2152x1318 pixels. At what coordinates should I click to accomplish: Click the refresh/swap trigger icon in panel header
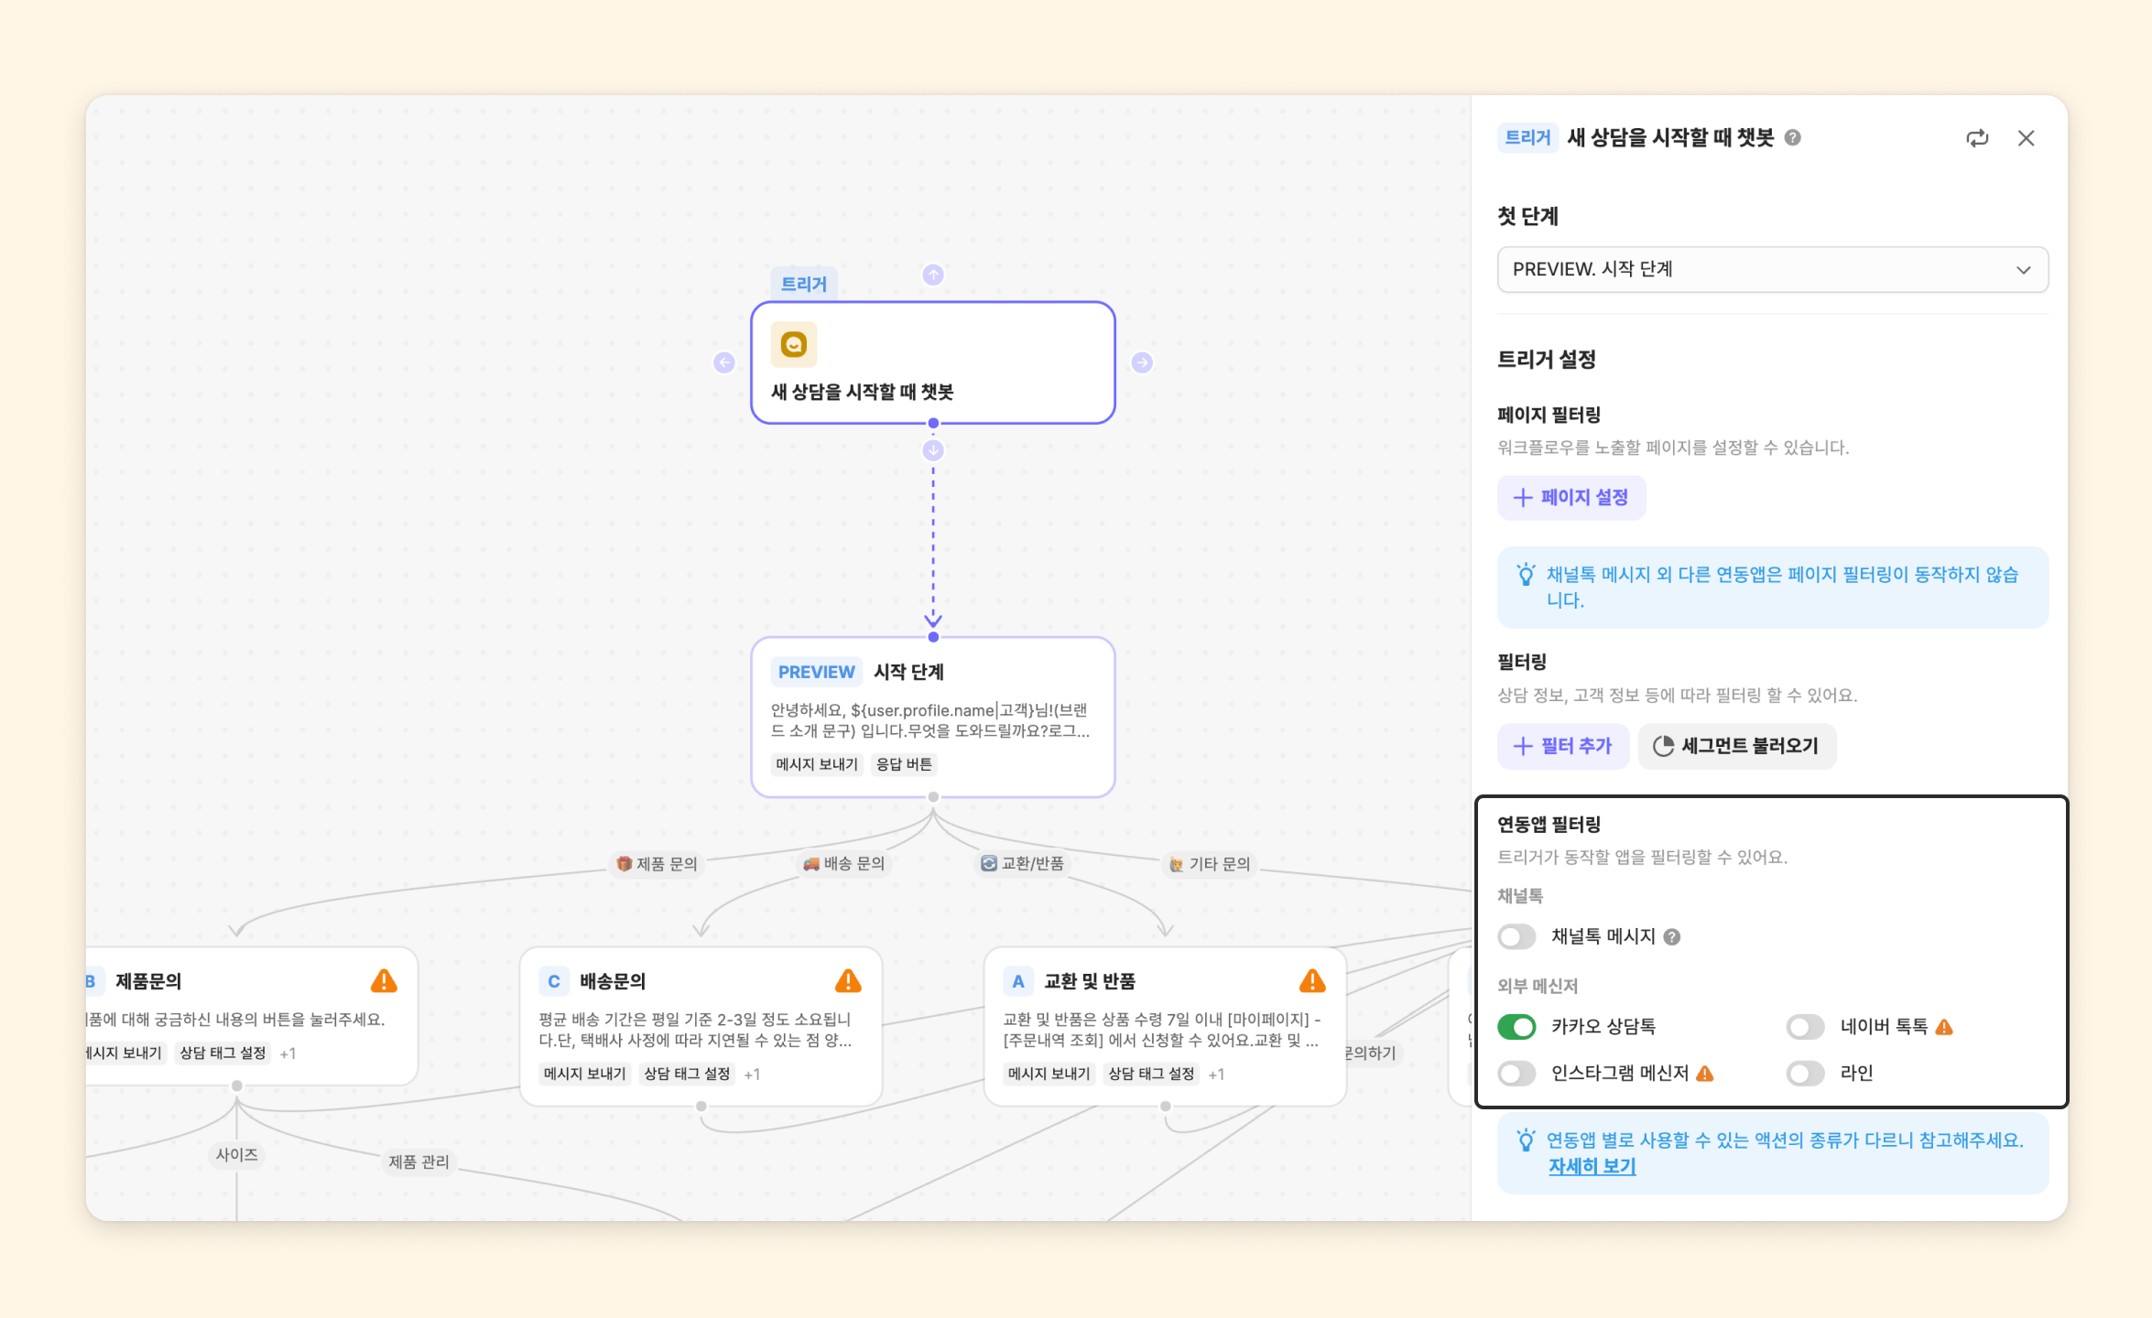pos(1976,138)
